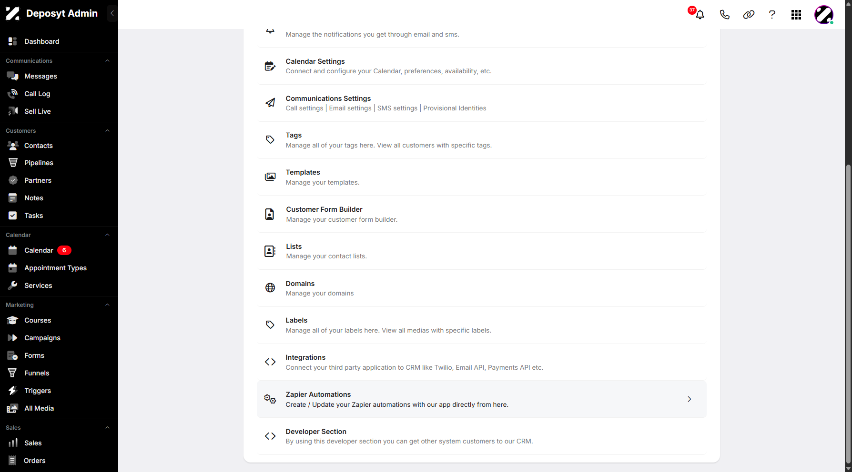Open Customer Form Builder
Screen dimensions: 852x472
coord(481,214)
